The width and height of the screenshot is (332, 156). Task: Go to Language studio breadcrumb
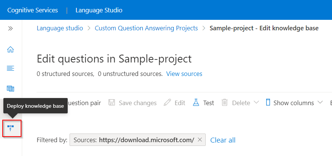60,28
